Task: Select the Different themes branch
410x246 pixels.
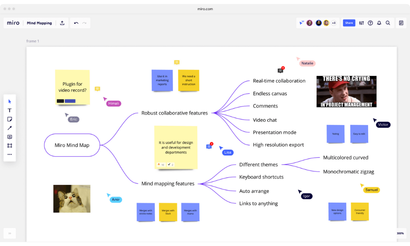Action: (x=258, y=165)
